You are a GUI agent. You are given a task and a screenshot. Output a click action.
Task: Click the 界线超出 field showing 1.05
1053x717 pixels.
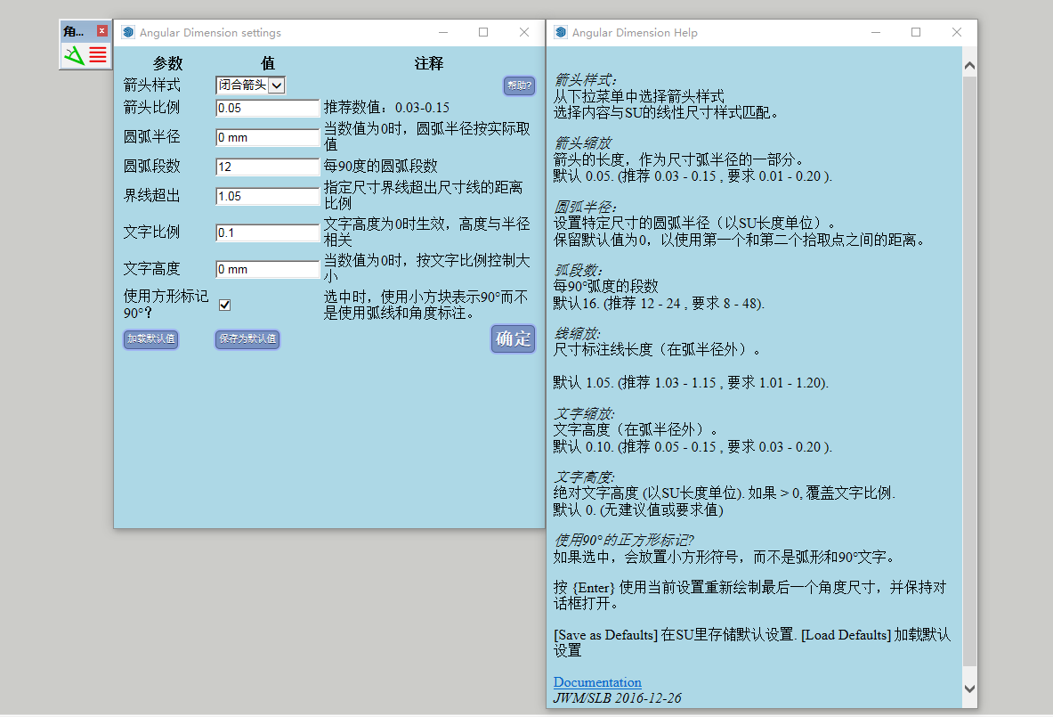[x=265, y=196]
